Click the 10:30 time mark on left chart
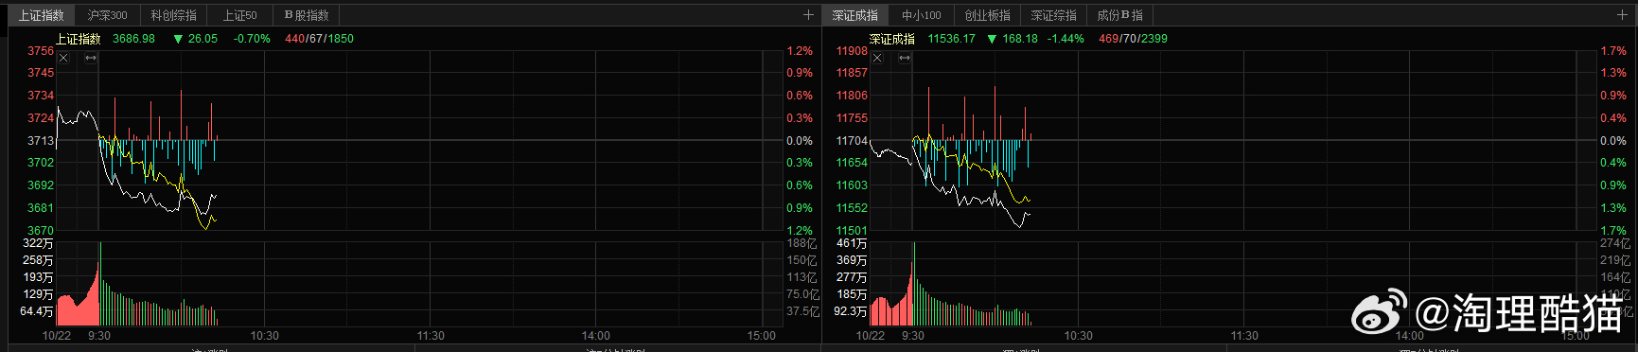The height and width of the screenshot is (352, 1638). 265,336
